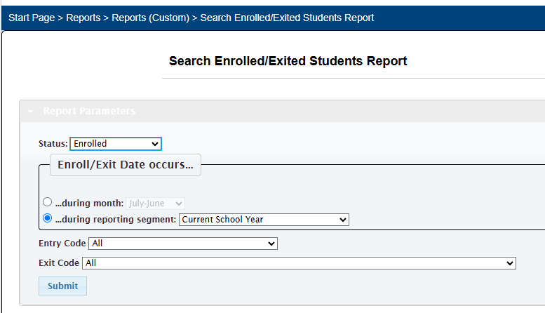Open the Start Page breadcrumb link
This screenshot has width=545, height=313.
pyautogui.click(x=32, y=18)
